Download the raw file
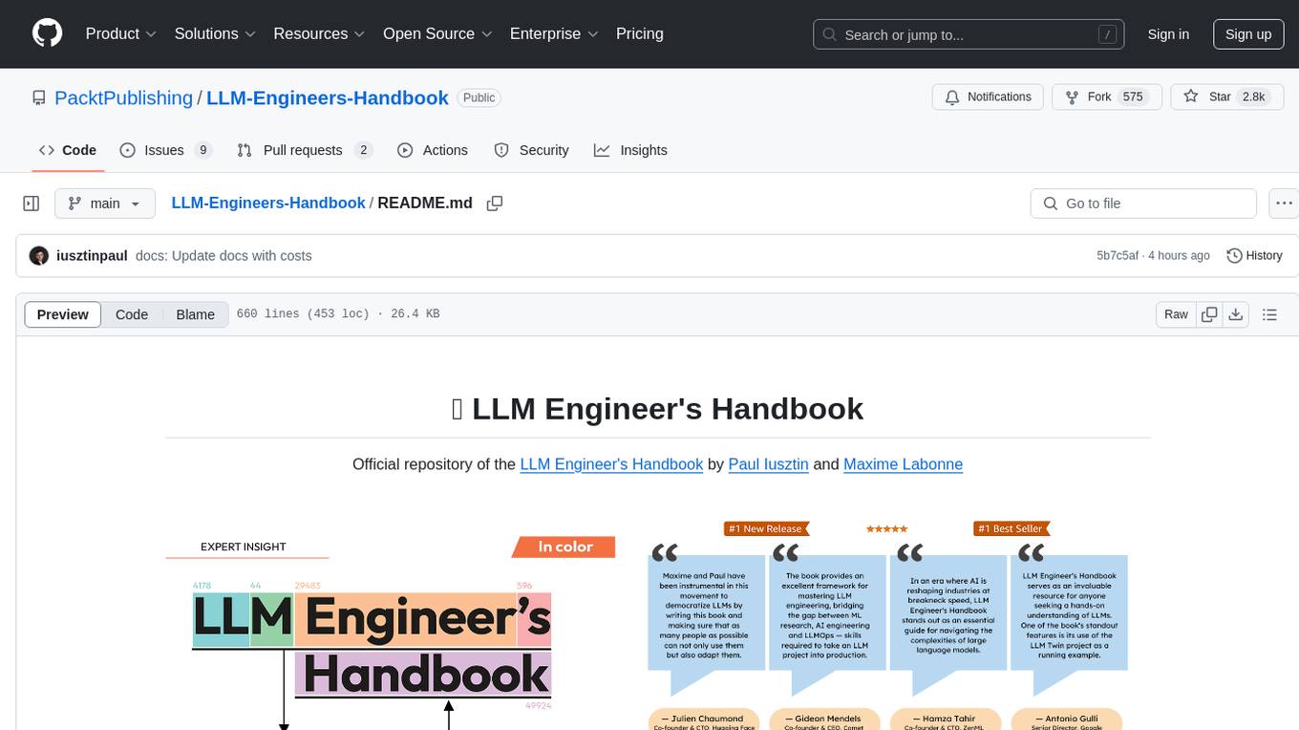The height and width of the screenshot is (730, 1299). point(1236,314)
